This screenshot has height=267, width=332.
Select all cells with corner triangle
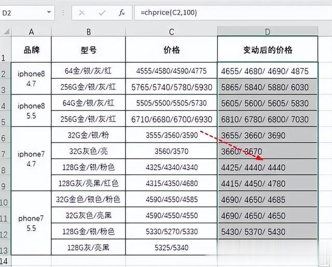(6, 32)
